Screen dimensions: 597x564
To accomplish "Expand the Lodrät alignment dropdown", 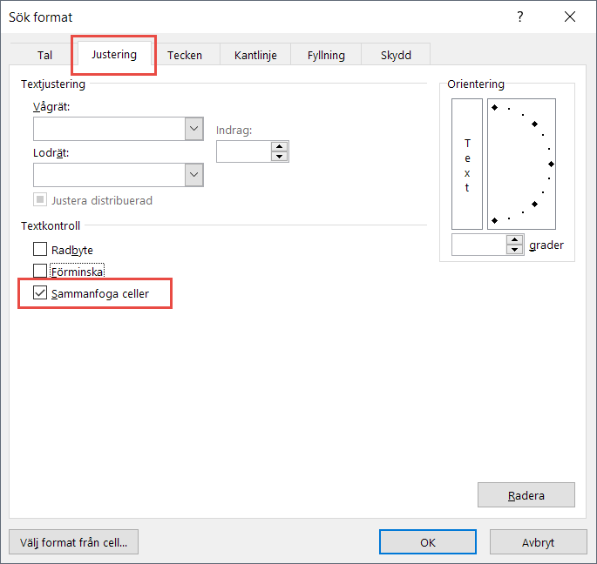I will click(194, 175).
